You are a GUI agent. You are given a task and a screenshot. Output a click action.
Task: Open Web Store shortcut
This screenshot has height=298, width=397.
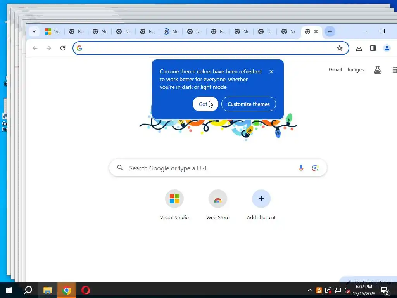(x=218, y=205)
